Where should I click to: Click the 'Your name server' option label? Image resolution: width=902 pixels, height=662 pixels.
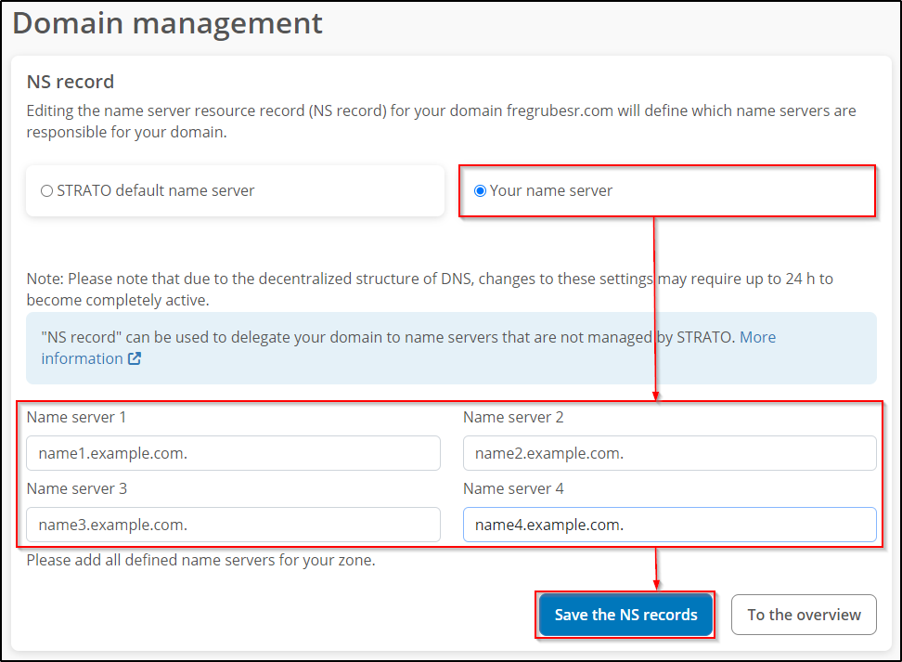click(x=551, y=190)
